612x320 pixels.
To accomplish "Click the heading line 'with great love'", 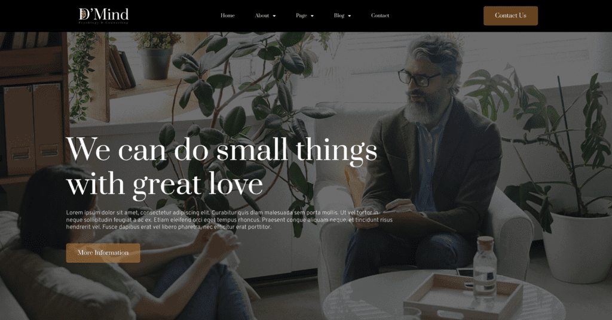I will (165, 183).
